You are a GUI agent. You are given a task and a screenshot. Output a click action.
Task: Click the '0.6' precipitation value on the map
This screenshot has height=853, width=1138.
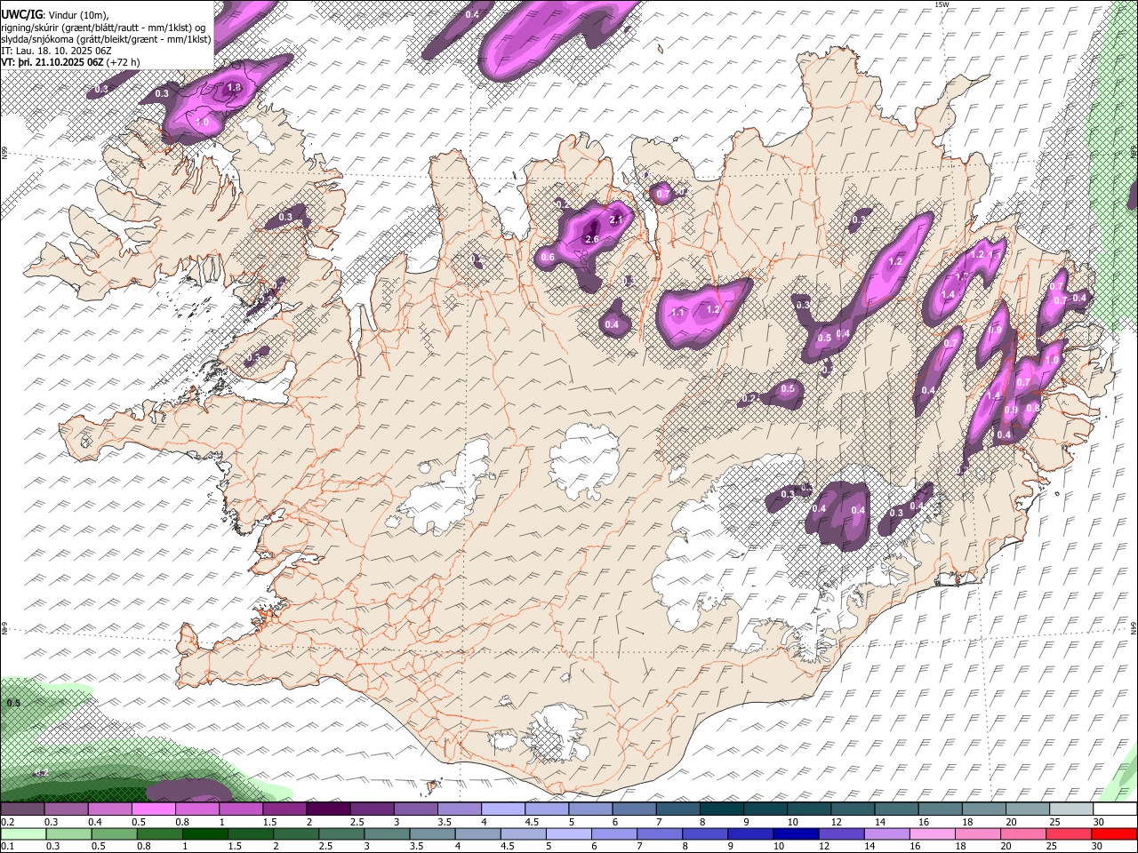tap(548, 258)
